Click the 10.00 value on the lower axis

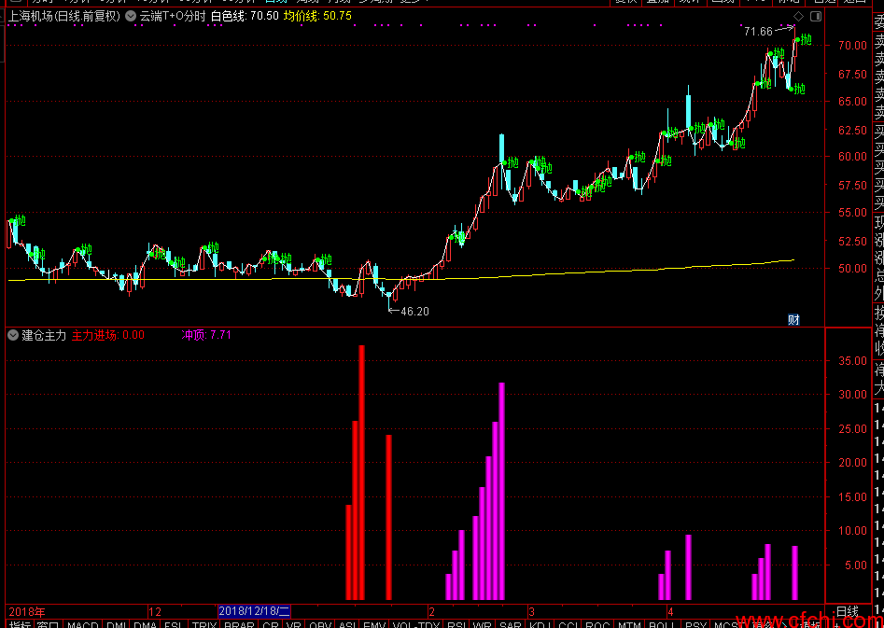coord(852,530)
